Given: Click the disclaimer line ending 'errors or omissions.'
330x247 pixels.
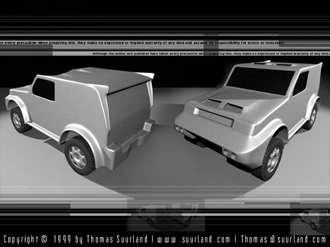Looking at the screenshot, I should pyautogui.click(x=142, y=43).
